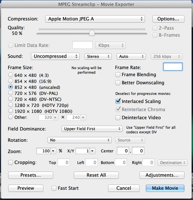The height and width of the screenshot is (200, 193).
Task: Open the Rotation dropdown set to No
Action: tap(79, 140)
